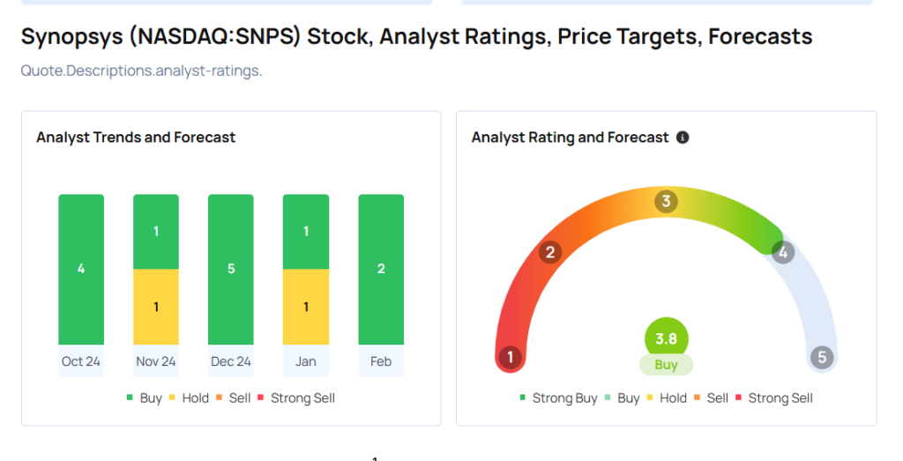Click gauge marker number 3
The image size is (903, 461).
click(666, 201)
